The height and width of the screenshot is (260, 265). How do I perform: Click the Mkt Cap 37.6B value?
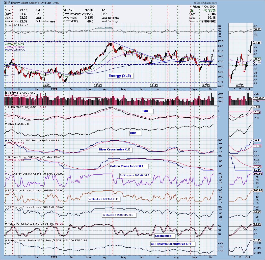89,11
